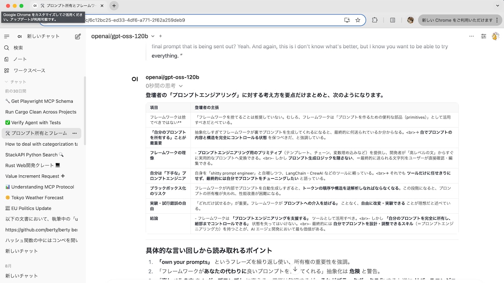
Task: Open the Chrome side panel icon
Action: click(x=392, y=20)
